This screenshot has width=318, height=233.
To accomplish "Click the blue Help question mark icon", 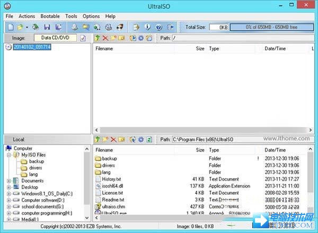I will (x=158, y=27).
